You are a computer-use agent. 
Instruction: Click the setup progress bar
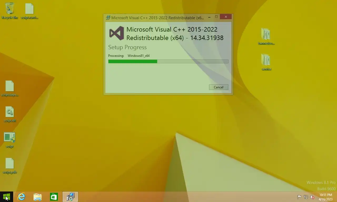(x=168, y=61)
